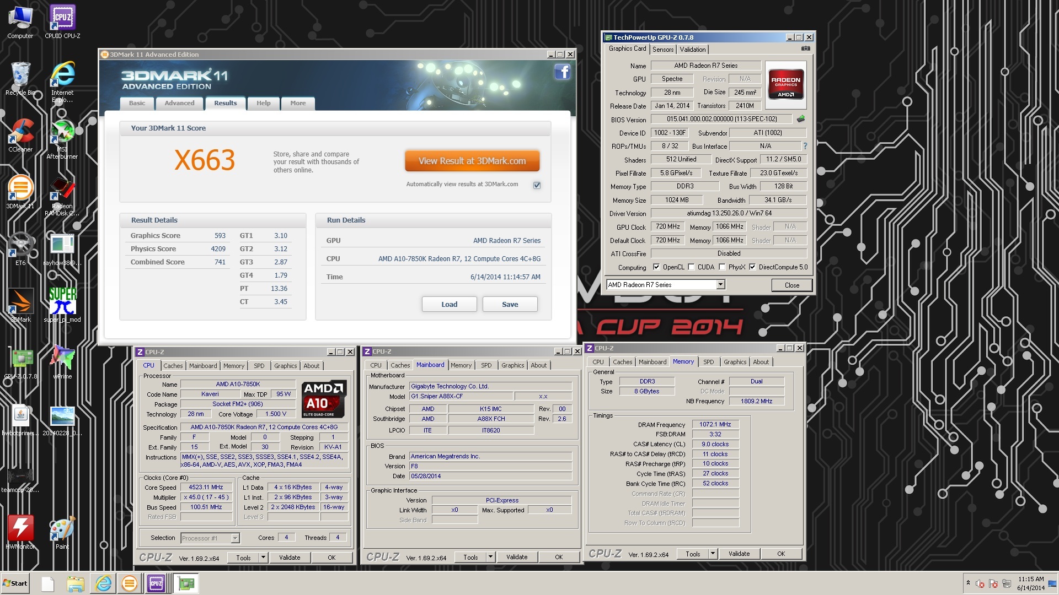The height and width of the screenshot is (595, 1059).
Task: Open HWMonitor desktop shortcut
Action: pos(20,533)
